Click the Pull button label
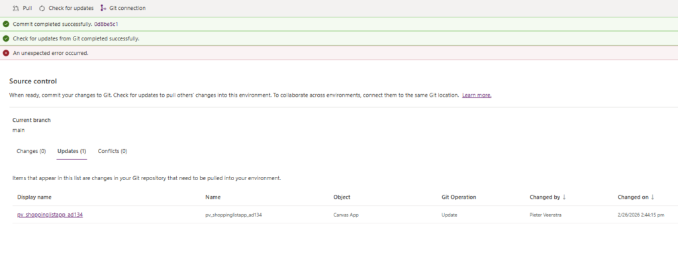The height and width of the screenshot is (259, 678). [27, 8]
